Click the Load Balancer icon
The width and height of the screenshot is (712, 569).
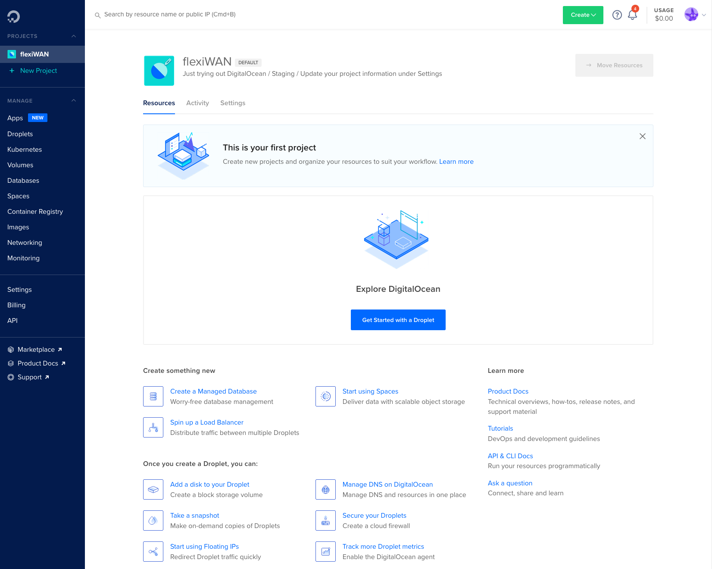(153, 427)
